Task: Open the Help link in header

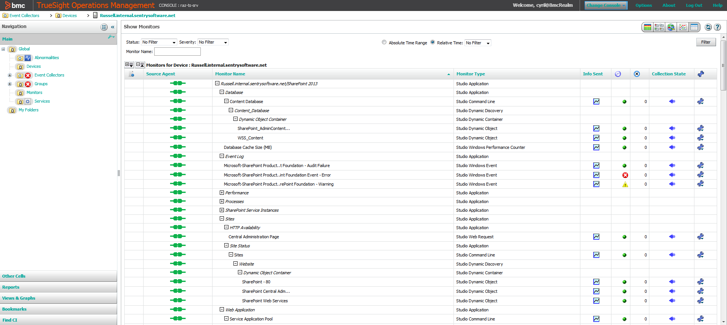Action: pos(717,5)
